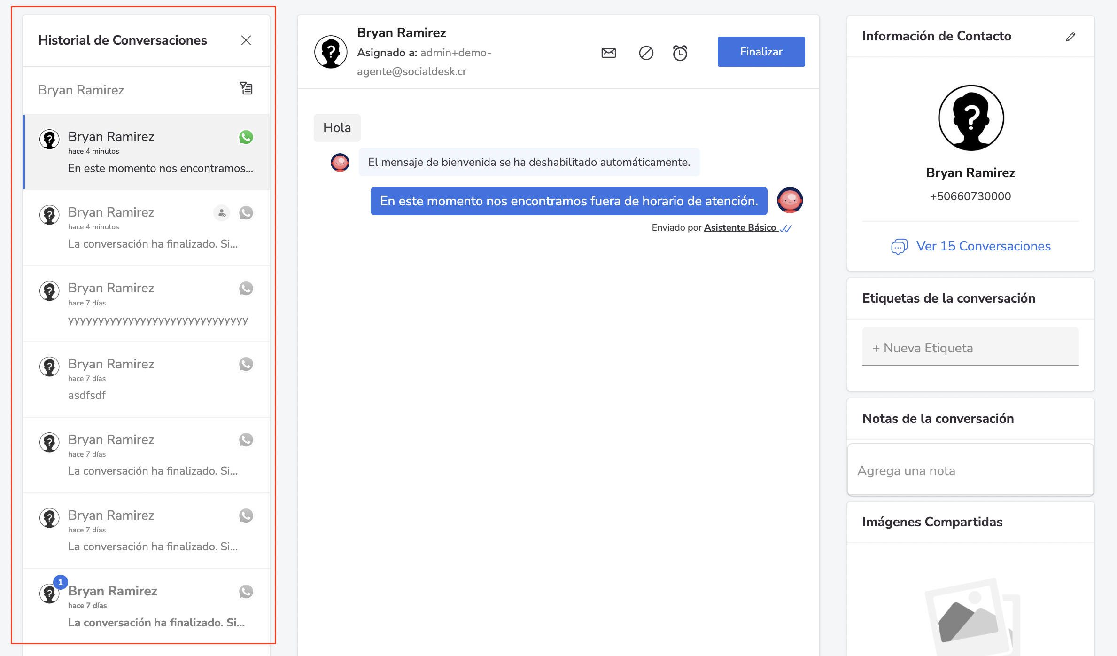Click the block contact circle-slash icon
Image resolution: width=1117 pixels, height=656 pixels.
(646, 53)
